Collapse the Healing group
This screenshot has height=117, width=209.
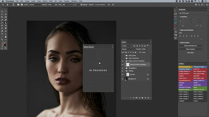point(125,71)
